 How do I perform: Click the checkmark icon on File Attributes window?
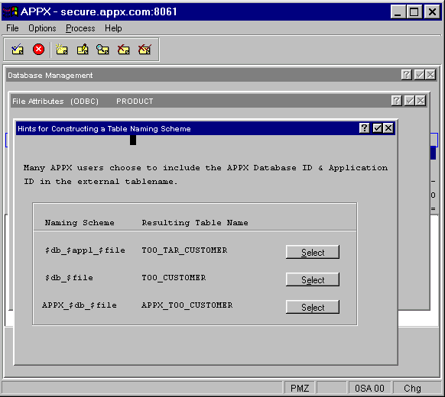point(410,101)
